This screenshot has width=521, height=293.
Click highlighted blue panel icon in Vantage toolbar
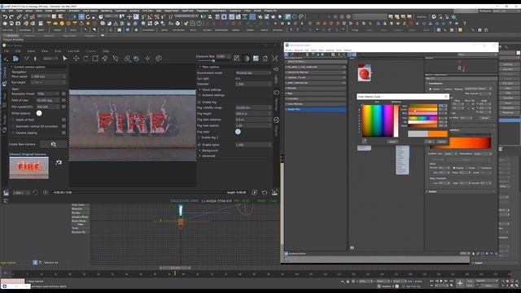(x=15, y=59)
